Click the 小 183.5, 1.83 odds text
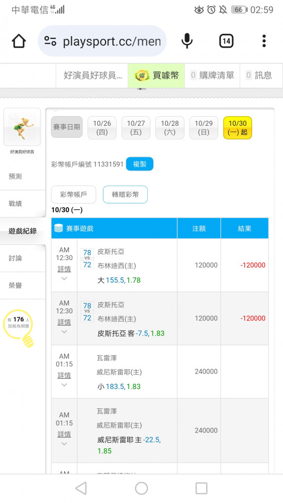 click(119, 386)
